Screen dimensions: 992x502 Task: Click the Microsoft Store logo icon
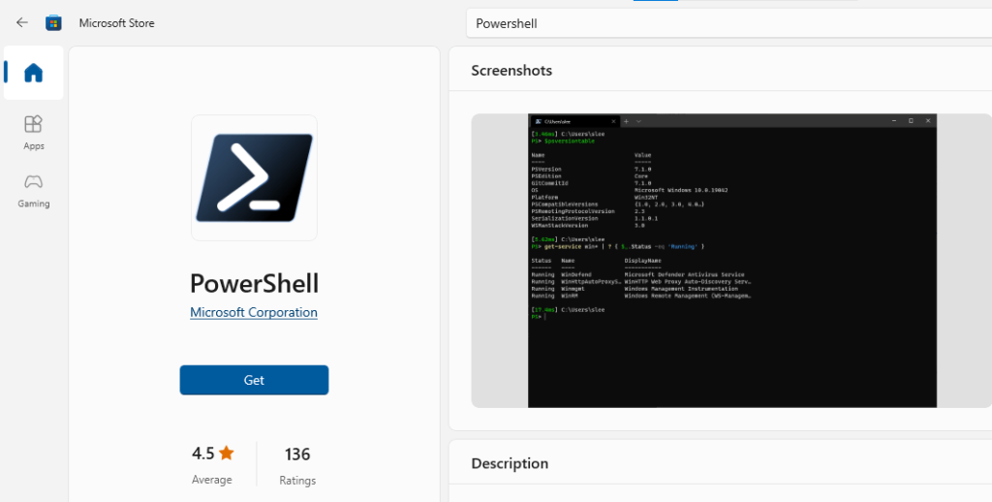pos(54,22)
